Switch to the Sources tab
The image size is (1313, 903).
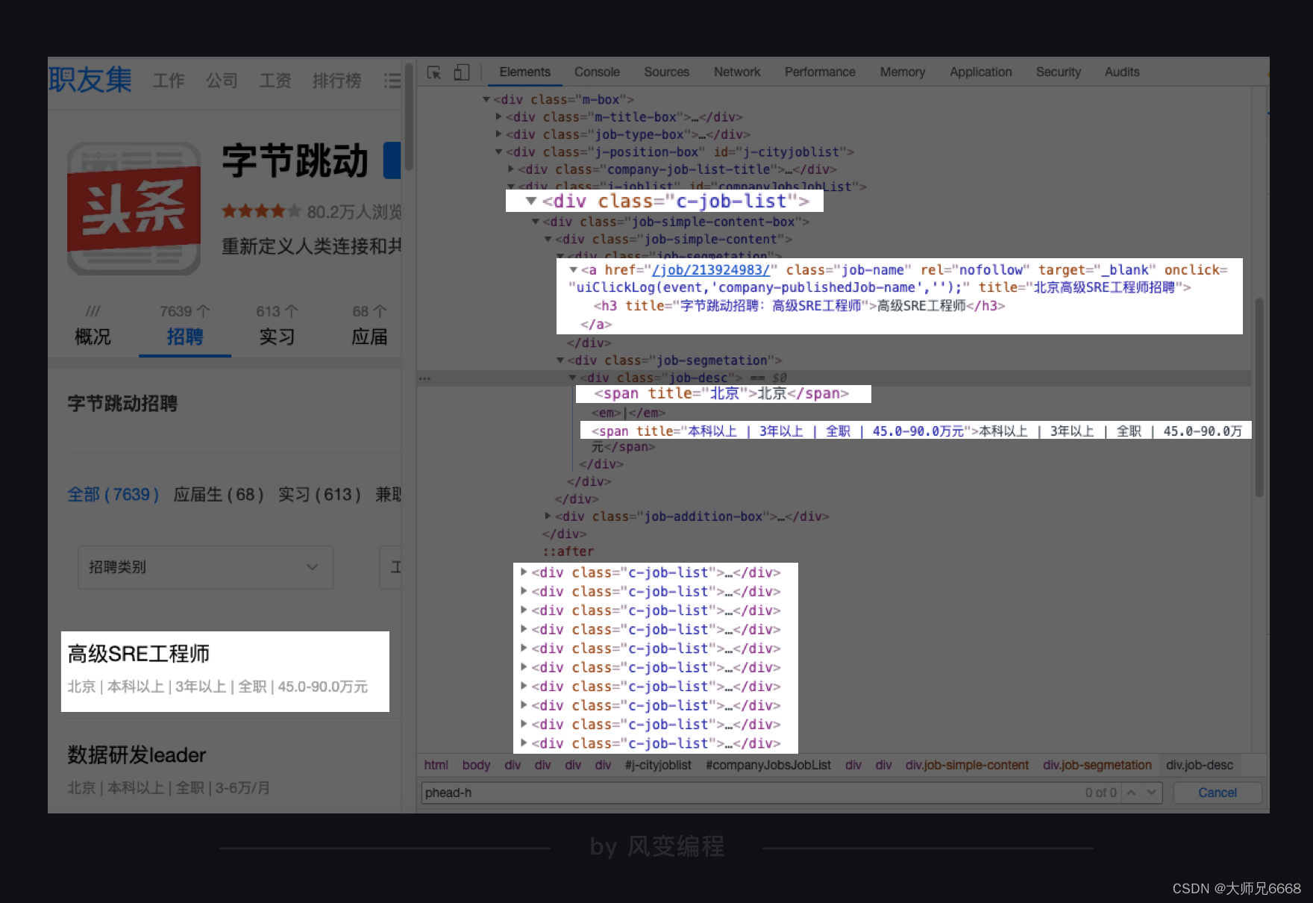pos(666,72)
